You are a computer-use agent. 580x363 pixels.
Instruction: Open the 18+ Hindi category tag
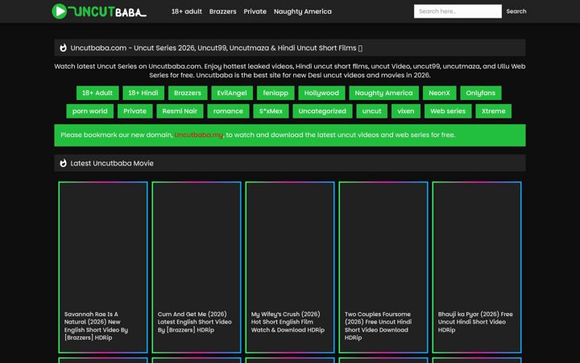tap(143, 93)
